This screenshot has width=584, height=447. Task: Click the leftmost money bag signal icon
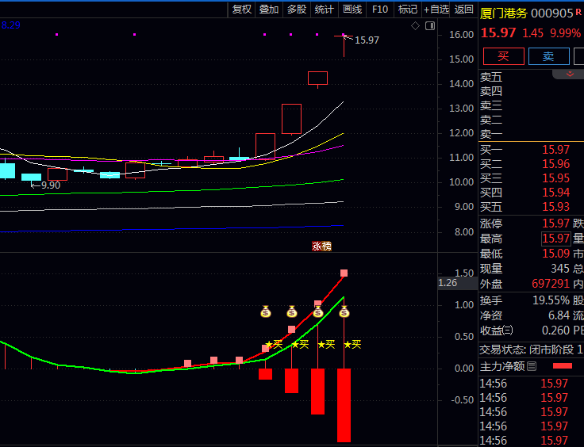(266, 311)
